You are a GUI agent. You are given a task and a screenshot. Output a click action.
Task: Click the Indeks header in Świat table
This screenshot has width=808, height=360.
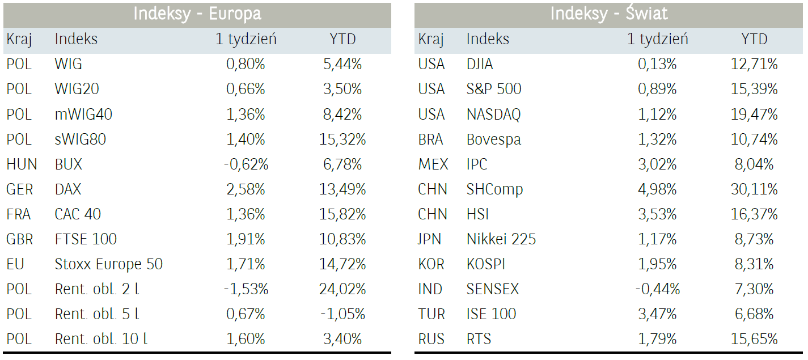tap(488, 39)
